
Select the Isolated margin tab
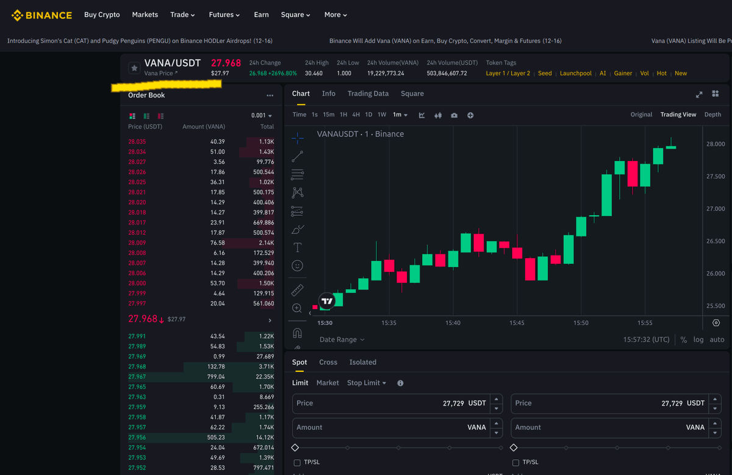coord(363,362)
